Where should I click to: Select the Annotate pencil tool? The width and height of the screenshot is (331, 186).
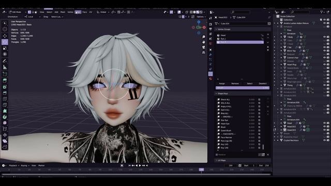(5, 61)
